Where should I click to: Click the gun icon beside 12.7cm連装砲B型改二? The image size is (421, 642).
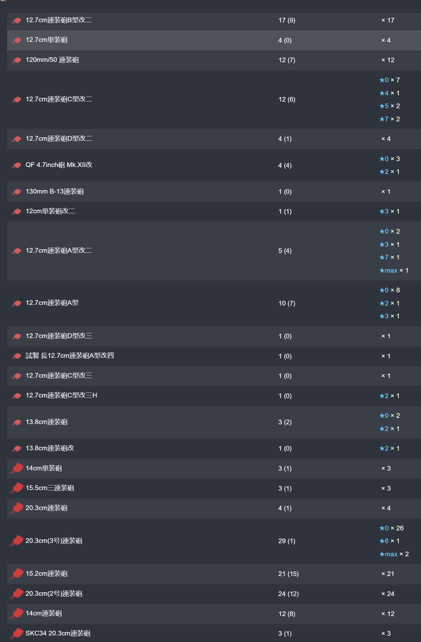17,21
